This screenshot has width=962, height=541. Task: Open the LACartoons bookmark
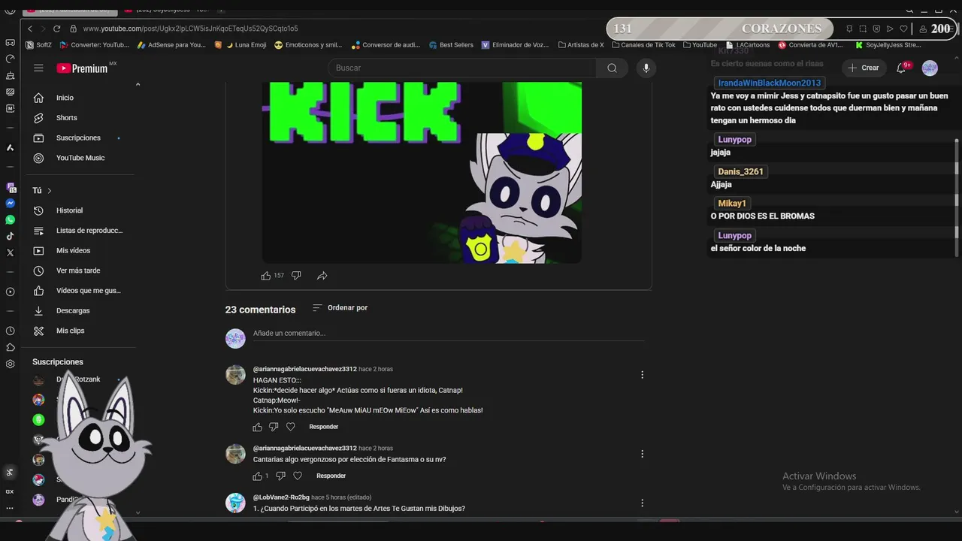point(747,45)
